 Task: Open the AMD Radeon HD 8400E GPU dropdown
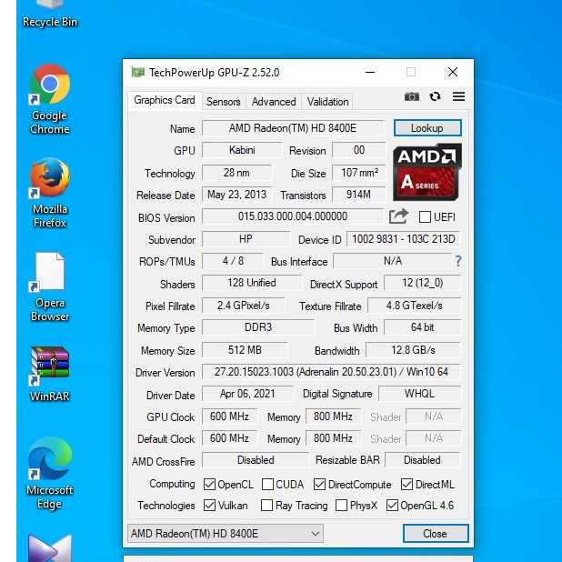(226, 533)
